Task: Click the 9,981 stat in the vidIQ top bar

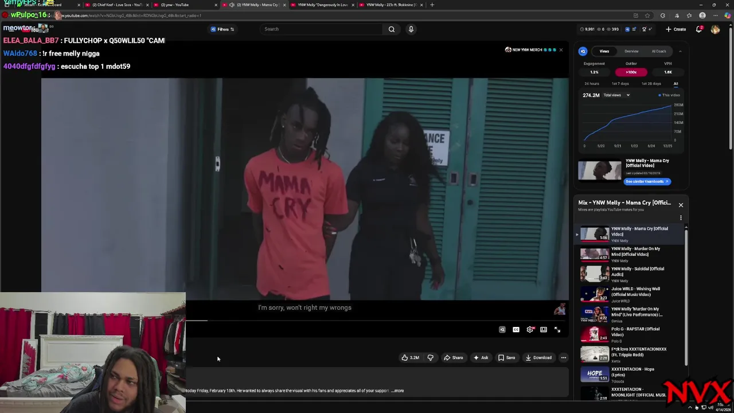Action: (x=588, y=29)
